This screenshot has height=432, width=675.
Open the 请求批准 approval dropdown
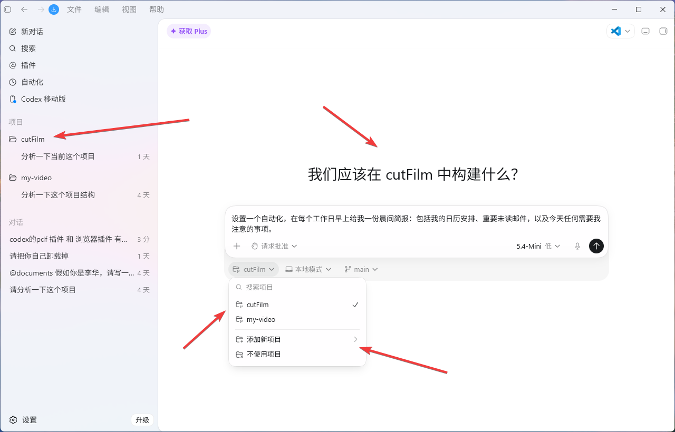(x=274, y=246)
